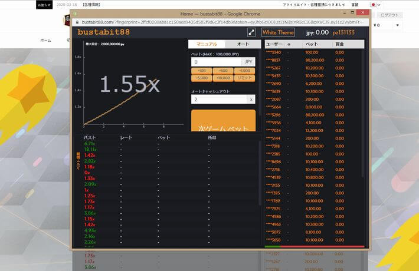Add +10,000 to the bet
This screenshot has height=271, width=419.
point(223,78)
